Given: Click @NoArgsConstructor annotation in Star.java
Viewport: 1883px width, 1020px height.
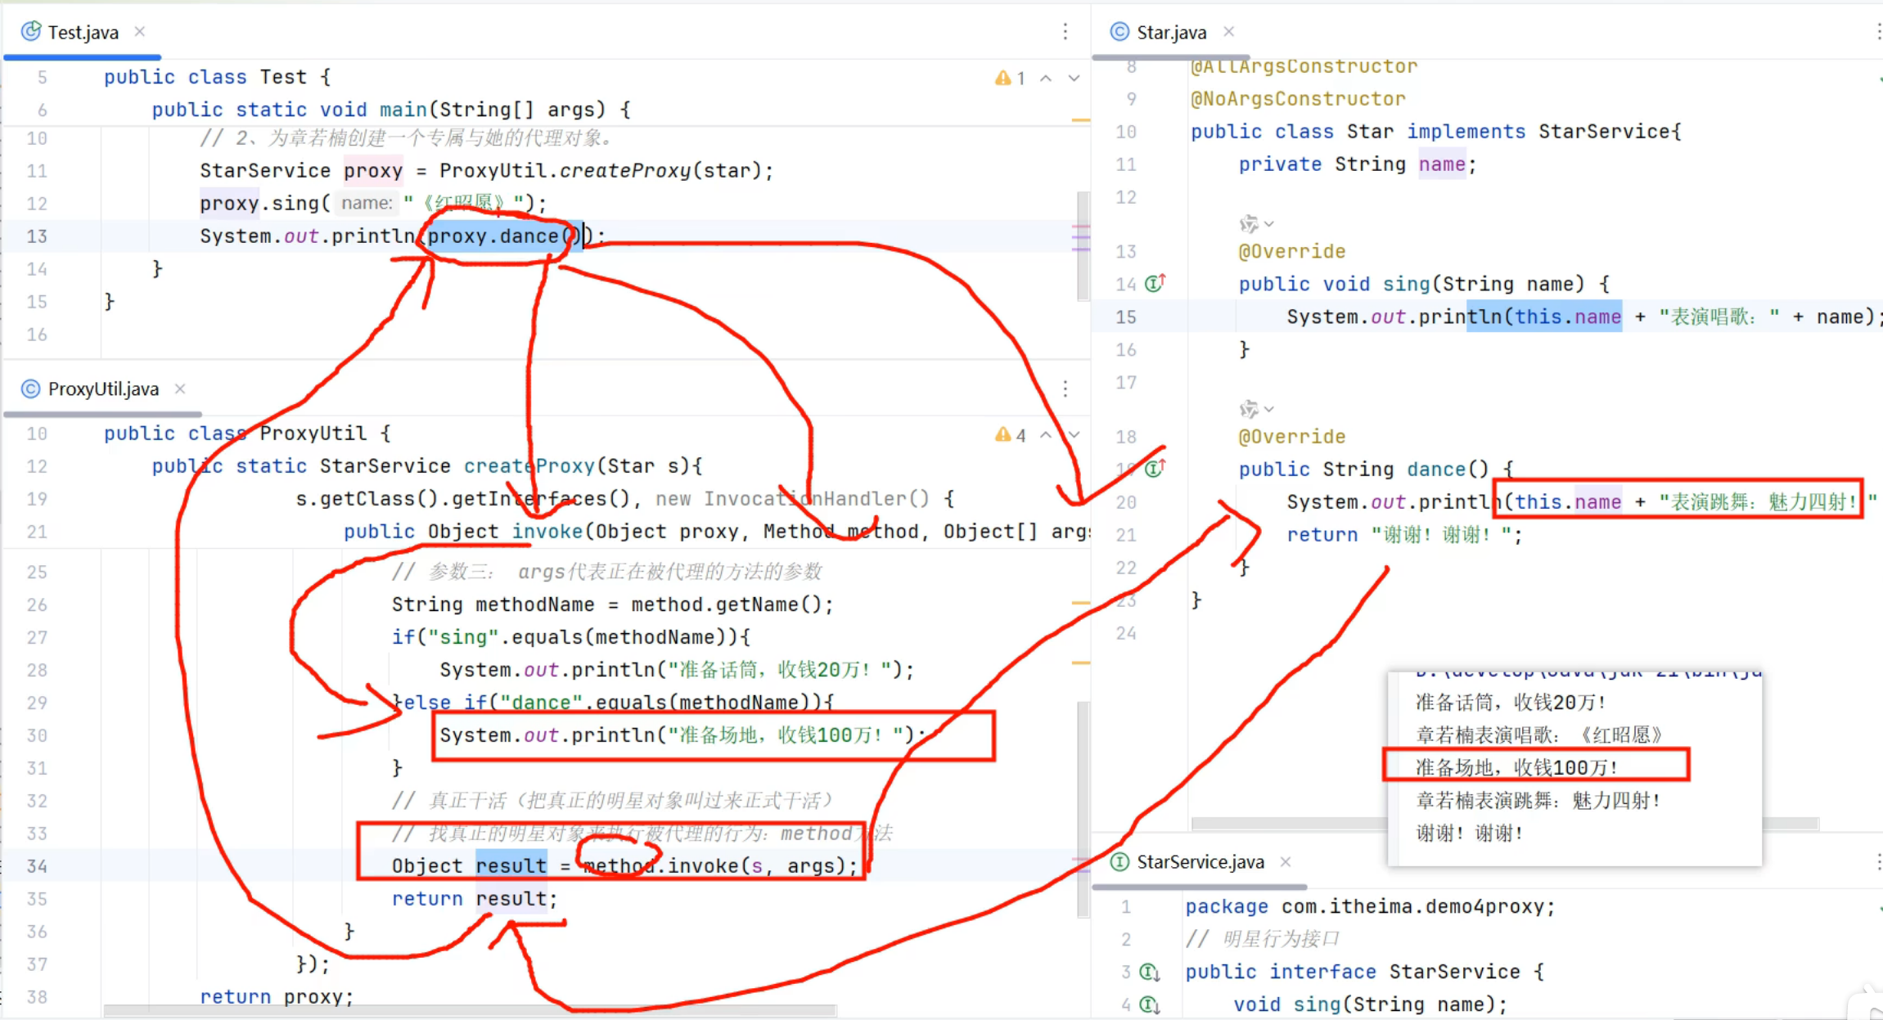Looking at the screenshot, I should [1298, 99].
